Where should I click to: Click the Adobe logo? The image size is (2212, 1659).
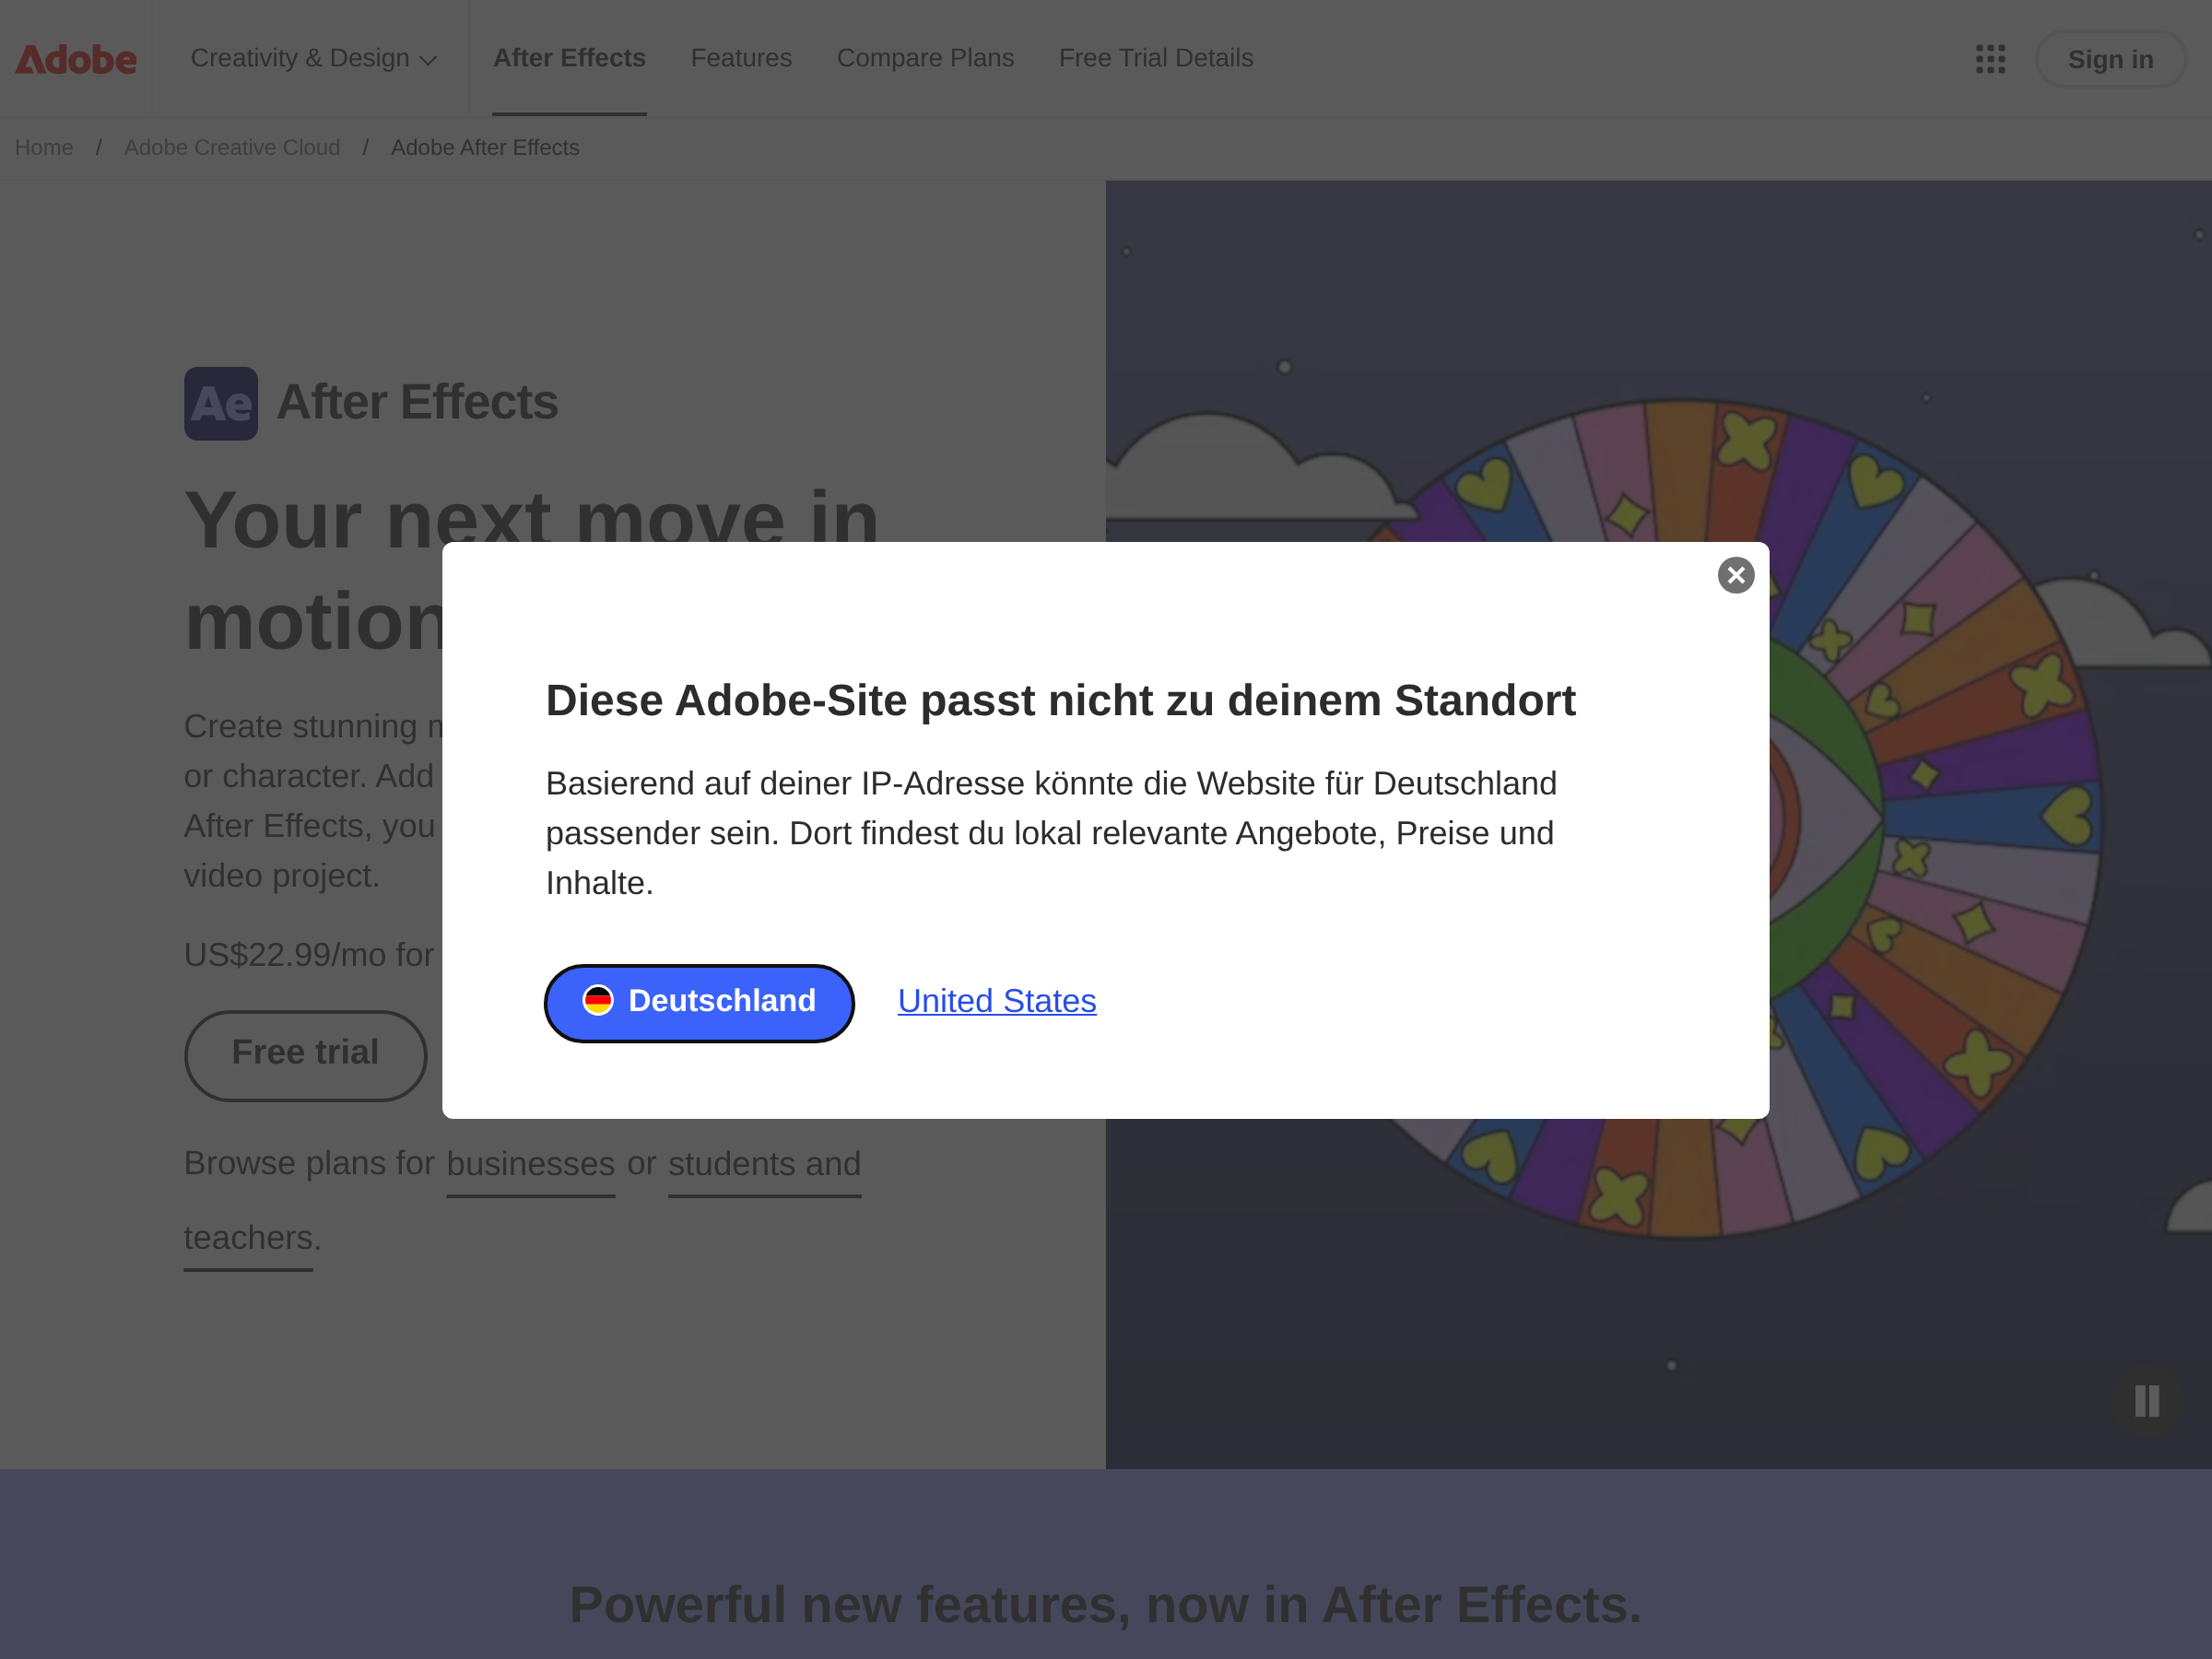(76, 59)
